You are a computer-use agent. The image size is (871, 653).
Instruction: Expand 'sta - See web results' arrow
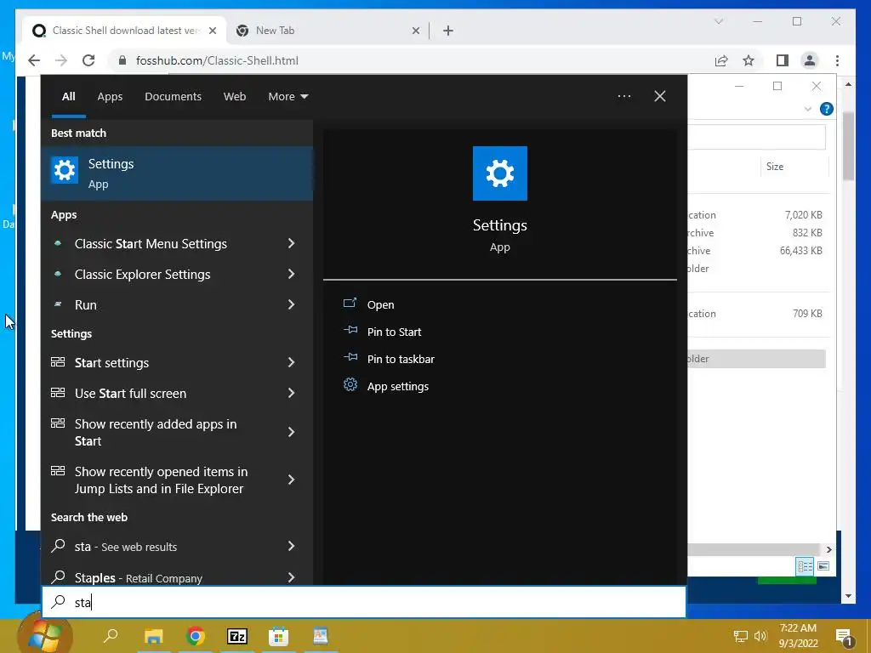point(291,546)
